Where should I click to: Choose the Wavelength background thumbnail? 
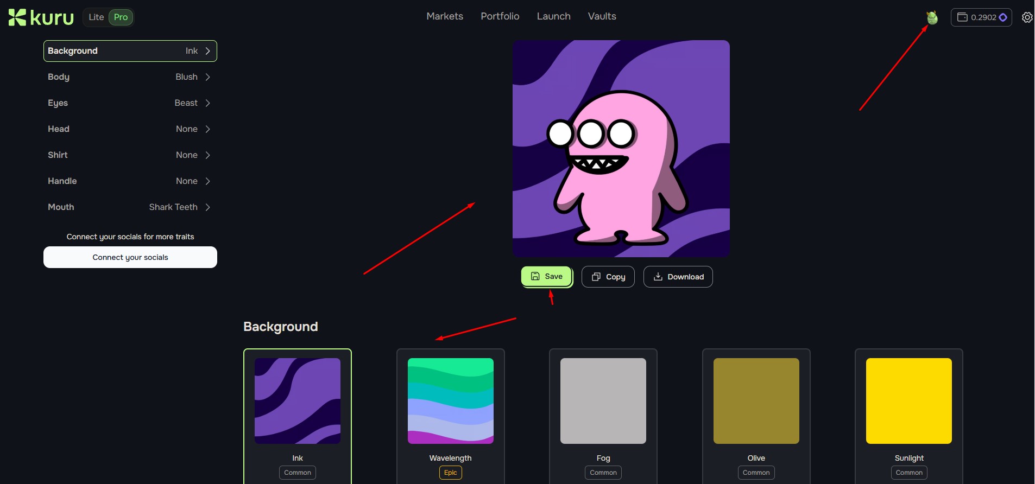tap(450, 401)
